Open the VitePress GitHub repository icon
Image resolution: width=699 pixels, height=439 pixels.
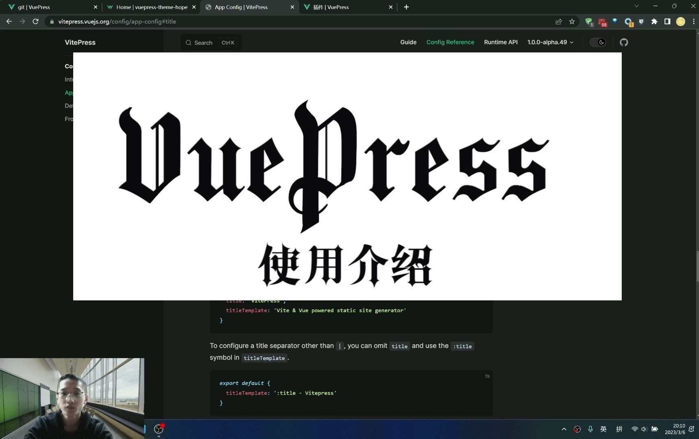624,42
